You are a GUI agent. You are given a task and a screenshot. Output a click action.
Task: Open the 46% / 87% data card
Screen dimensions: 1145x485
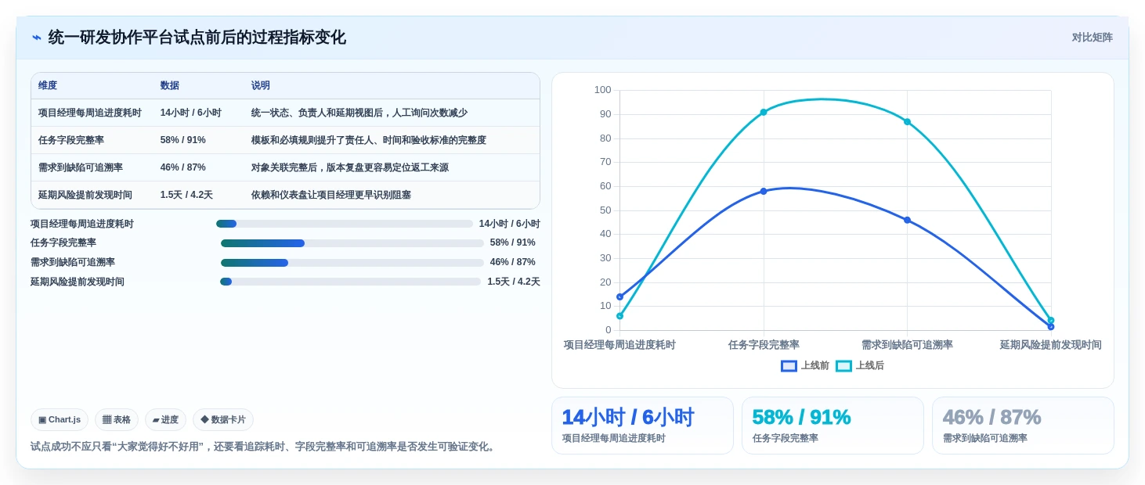1023,426
